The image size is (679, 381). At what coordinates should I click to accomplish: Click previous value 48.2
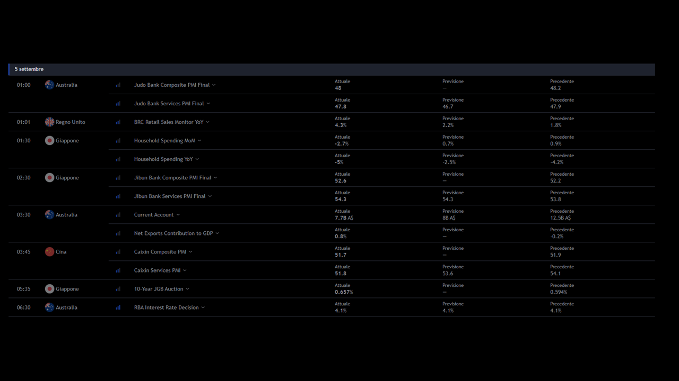555,88
